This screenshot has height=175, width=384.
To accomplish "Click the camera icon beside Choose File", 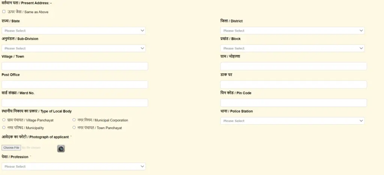I will point(61,148).
